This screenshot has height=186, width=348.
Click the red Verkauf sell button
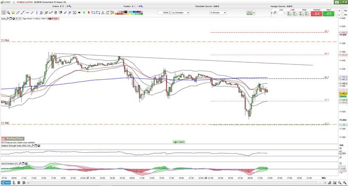[316, 13]
